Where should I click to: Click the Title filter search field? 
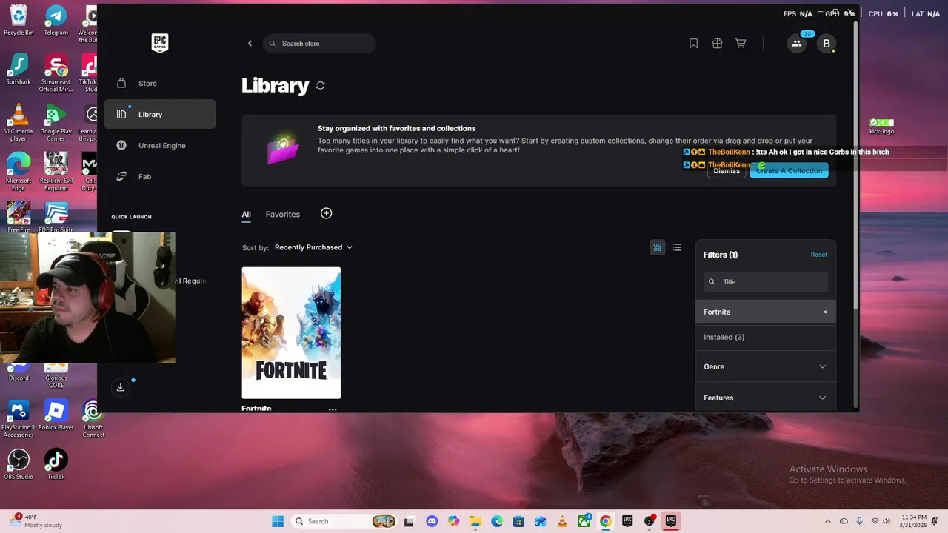click(x=766, y=282)
